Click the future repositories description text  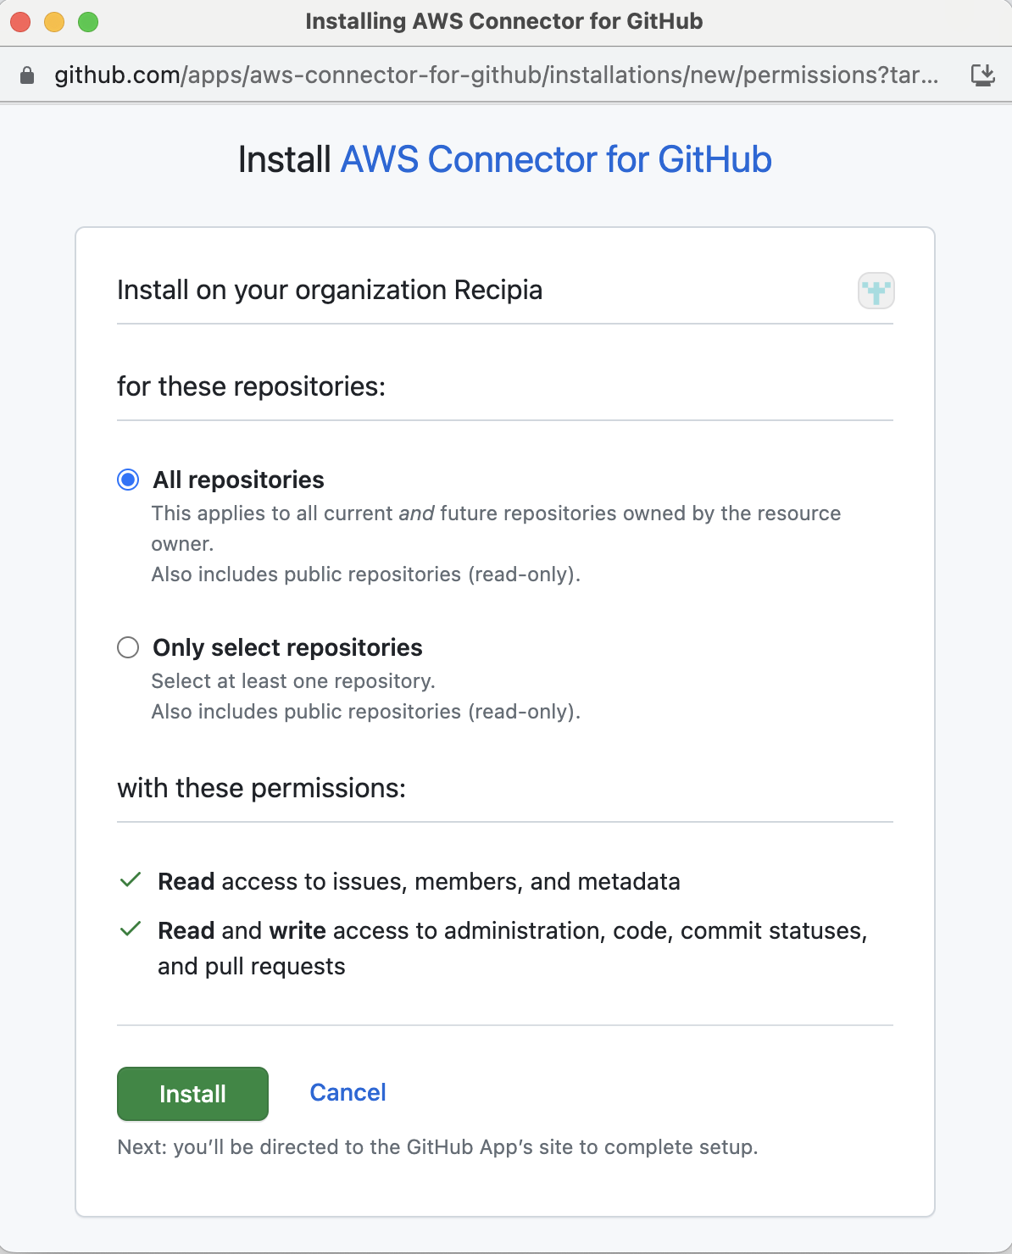pyautogui.click(x=496, y=513)
